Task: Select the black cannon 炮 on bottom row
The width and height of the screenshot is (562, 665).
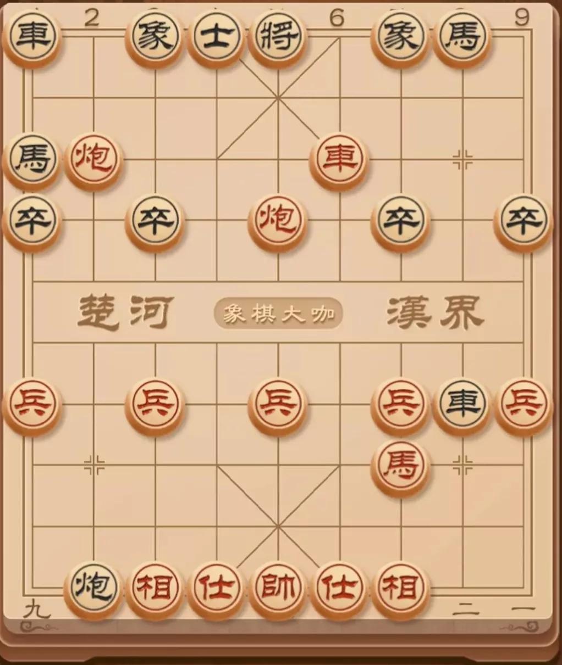Action: click(93, 588)
